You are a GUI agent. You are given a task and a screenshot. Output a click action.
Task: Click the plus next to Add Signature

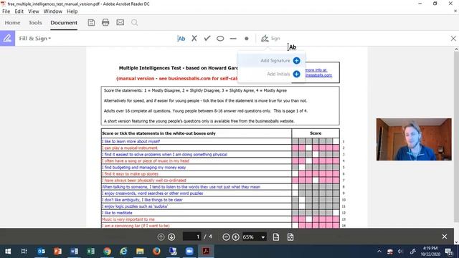[296, 60]
